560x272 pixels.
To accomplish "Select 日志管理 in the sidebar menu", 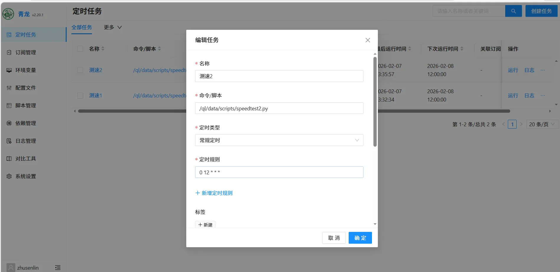I will tap(25, 141).
